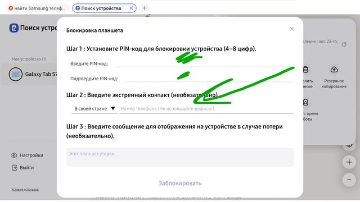The height and width of the screenshot is (202, 360).
Task: Click the 'Блокировка планшета' dialog title
Action: point(94,30)
